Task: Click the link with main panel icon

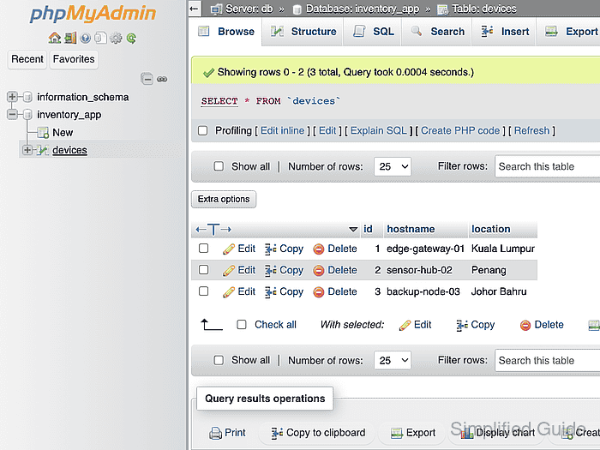Action: pos(162,79)
